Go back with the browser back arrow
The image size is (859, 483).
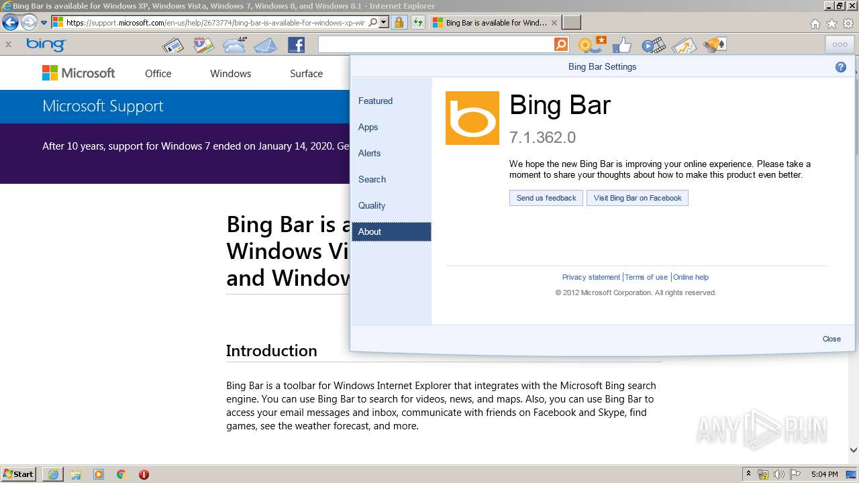10,23
